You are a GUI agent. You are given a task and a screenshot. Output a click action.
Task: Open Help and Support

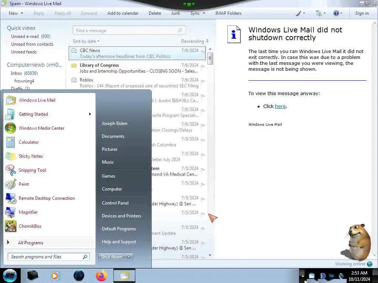[119, 242]
